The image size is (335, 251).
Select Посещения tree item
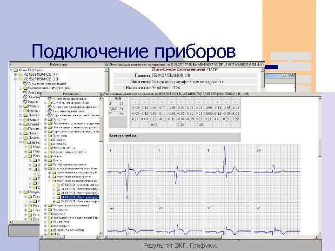[x=61, y=226]
